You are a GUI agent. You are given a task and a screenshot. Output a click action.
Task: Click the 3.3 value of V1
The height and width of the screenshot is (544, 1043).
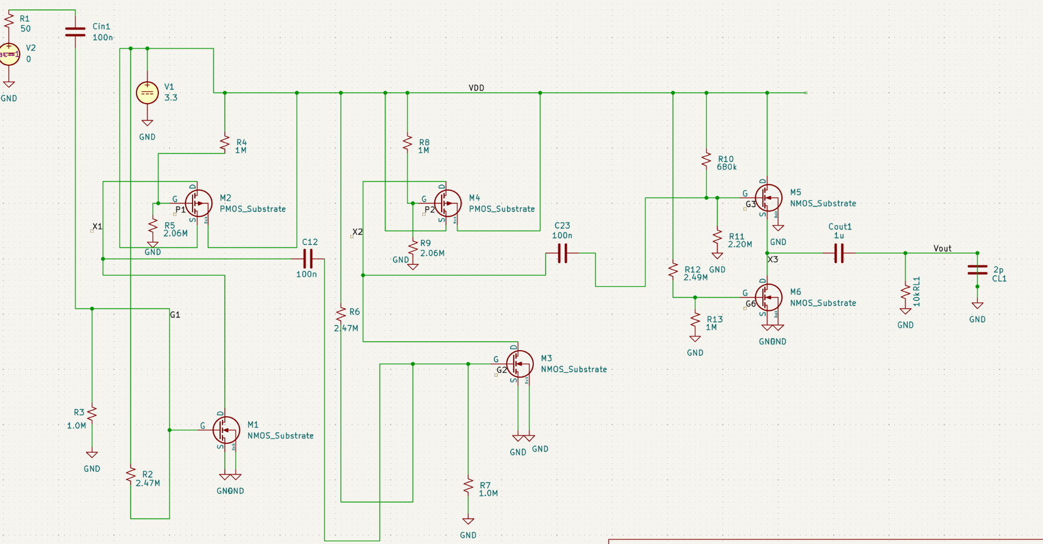171,98
